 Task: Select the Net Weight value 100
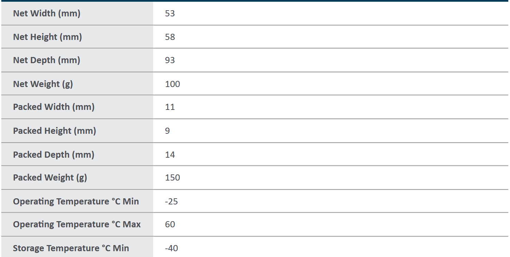172,84
